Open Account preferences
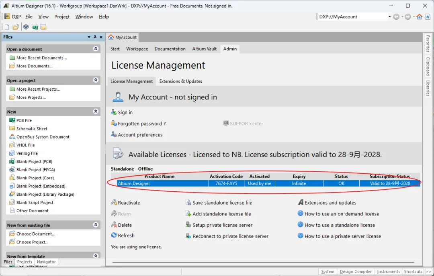This screenshot has width=434, height=276. 140,135
